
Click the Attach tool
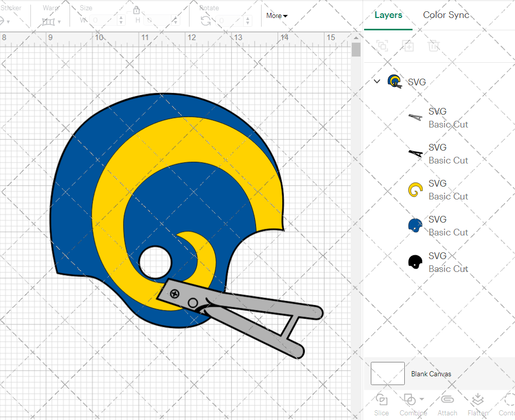[x=447, y=405]
